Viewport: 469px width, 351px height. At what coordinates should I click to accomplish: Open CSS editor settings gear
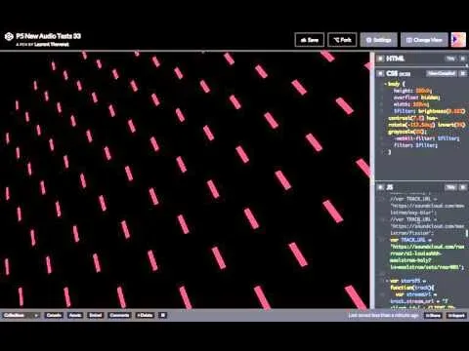click(x=380, y=74)
